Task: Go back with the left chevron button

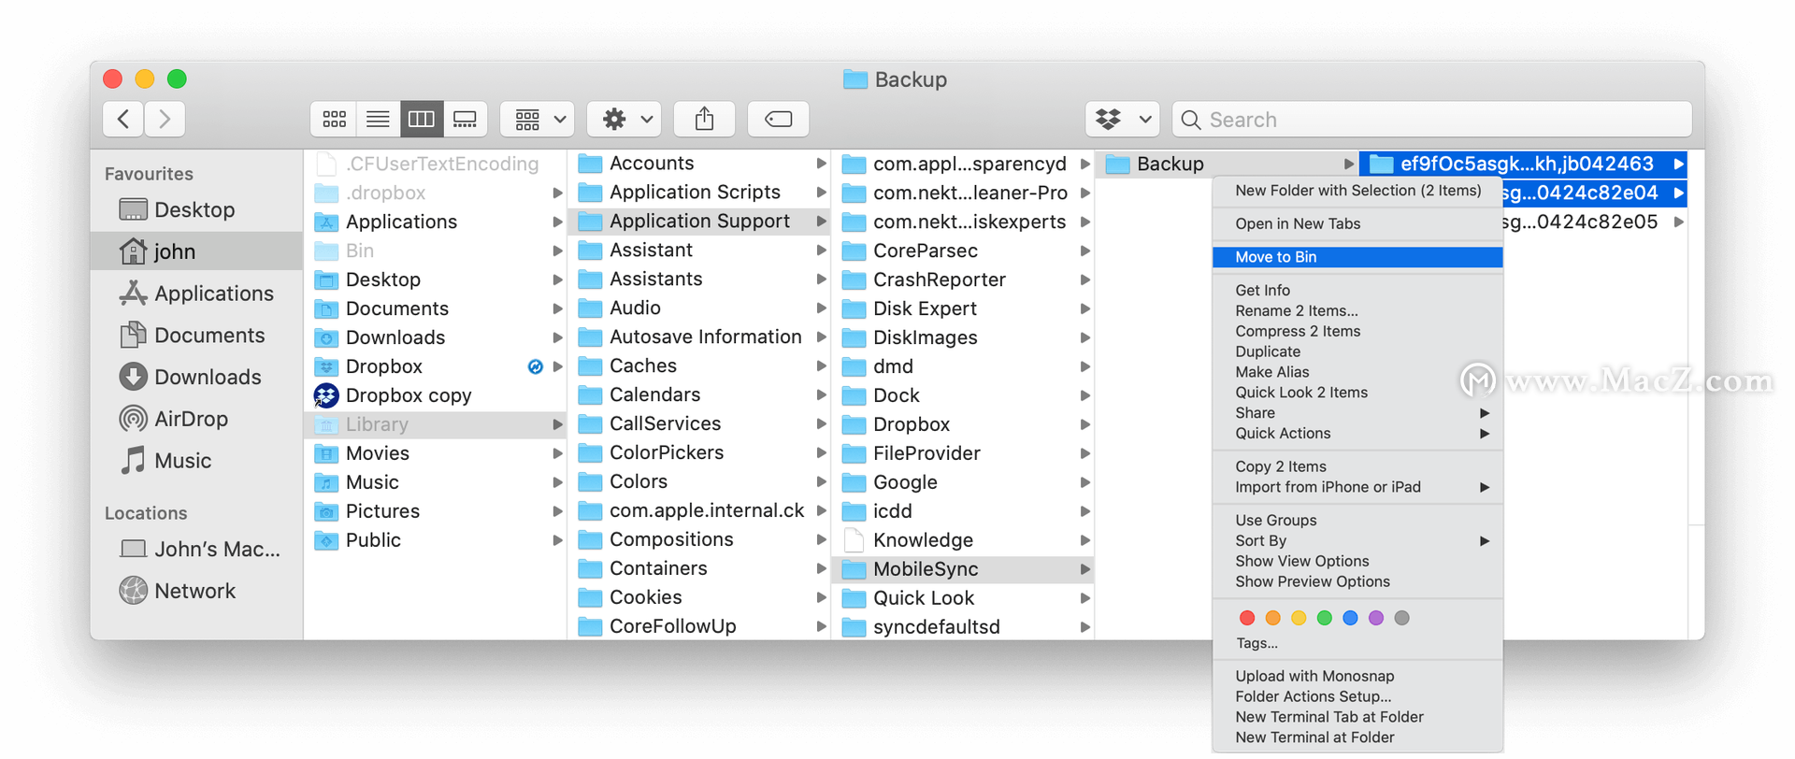Action: pos(123,119)
